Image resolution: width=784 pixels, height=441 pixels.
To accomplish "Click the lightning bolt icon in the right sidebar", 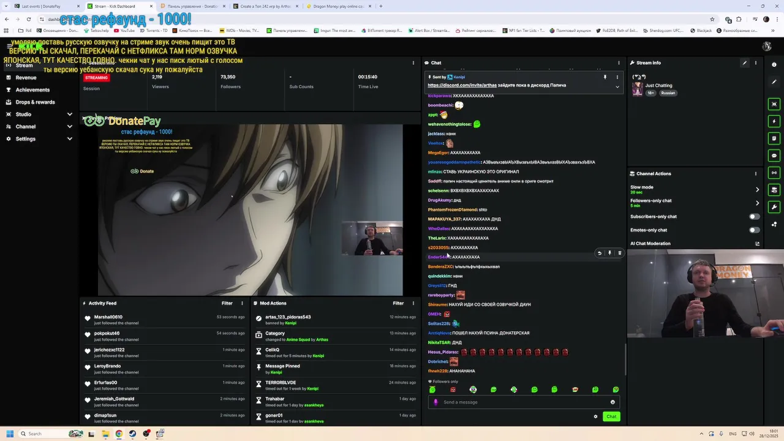I will (x=774, y=121).
